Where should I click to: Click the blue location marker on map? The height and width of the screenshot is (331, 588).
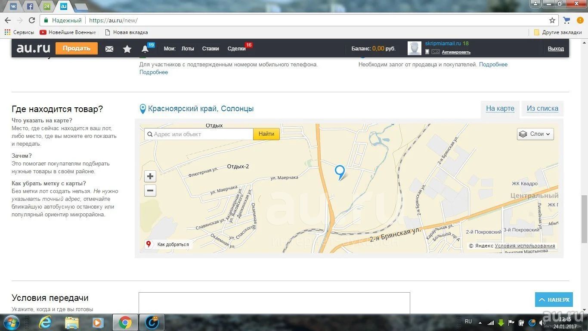coord(340,172)
